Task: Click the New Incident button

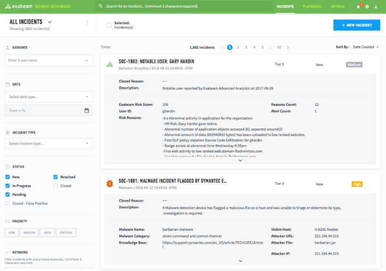Action: (357, 25)
